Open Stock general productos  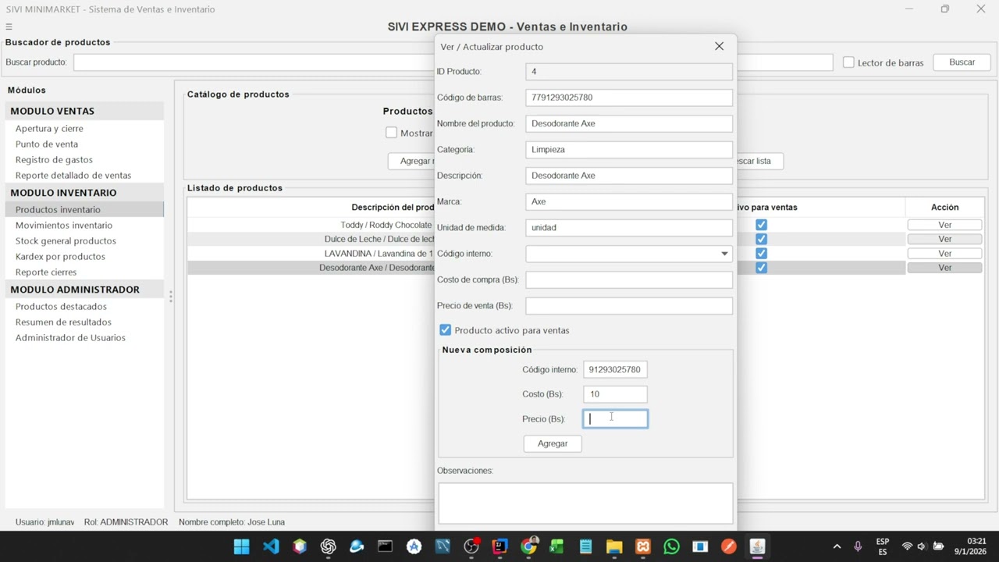[66, 240]
